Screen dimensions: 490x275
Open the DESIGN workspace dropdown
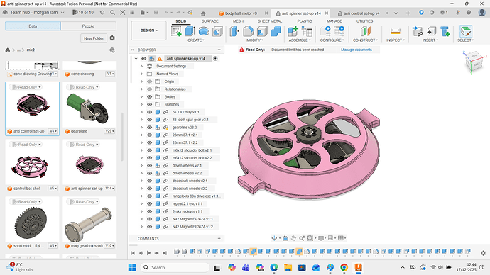148,30
